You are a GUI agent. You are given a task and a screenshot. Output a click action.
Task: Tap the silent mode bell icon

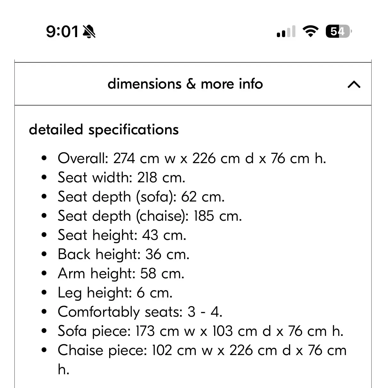click(x=89, y=32)
